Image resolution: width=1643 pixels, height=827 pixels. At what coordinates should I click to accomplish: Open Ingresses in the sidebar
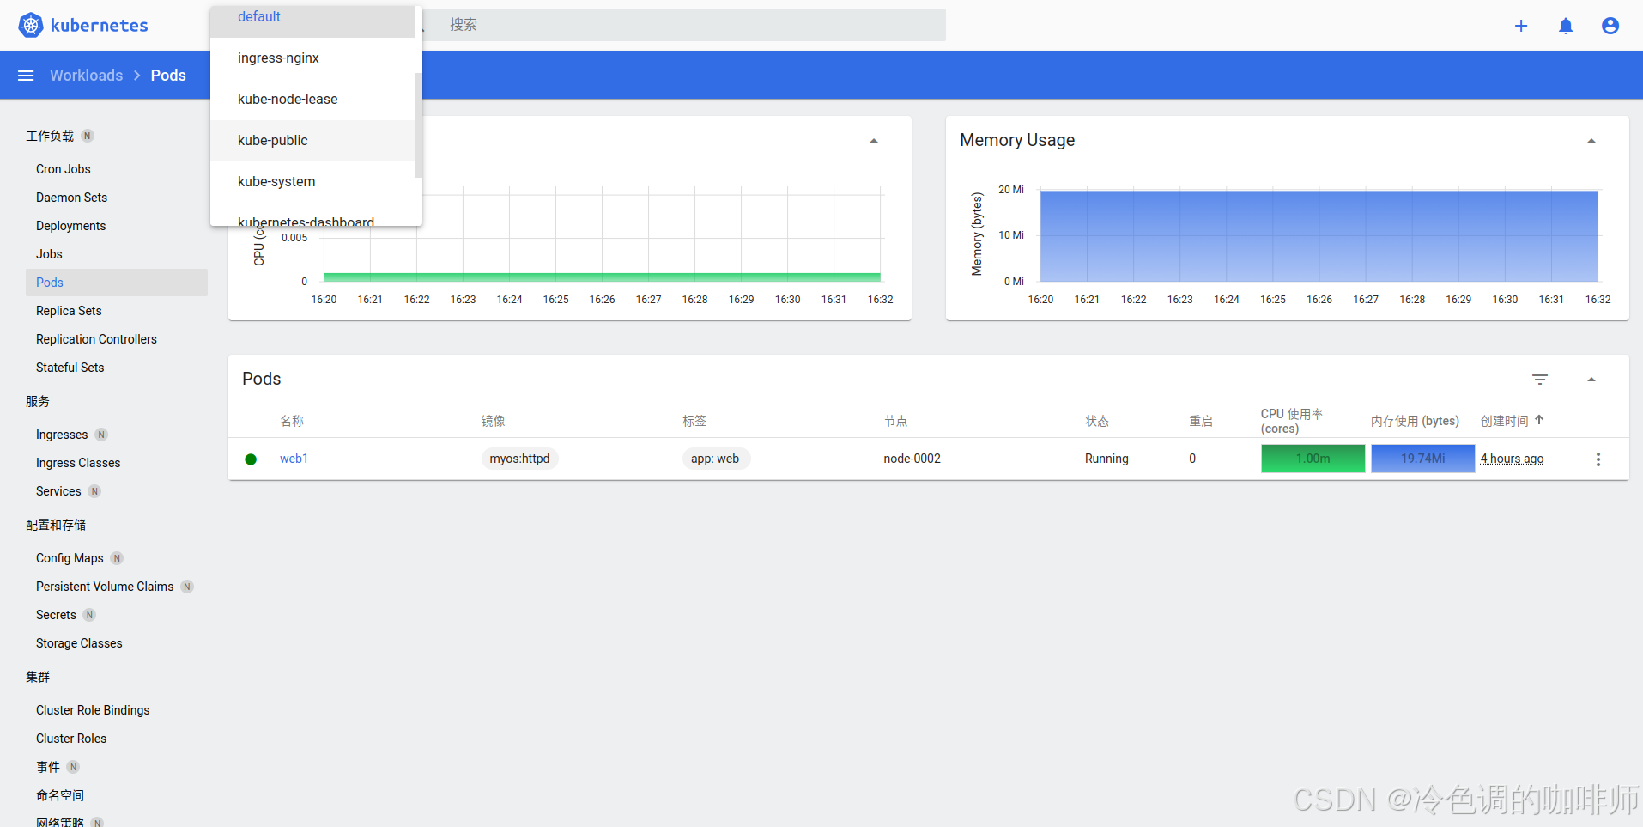pyautogui.click(x=62, y=435)
